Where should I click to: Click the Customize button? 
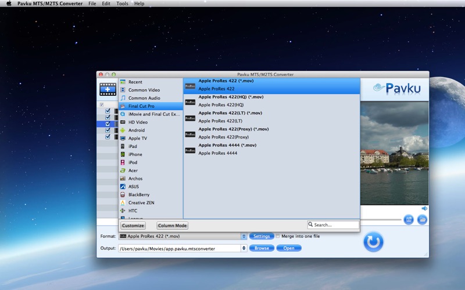[x=133, y=226]
